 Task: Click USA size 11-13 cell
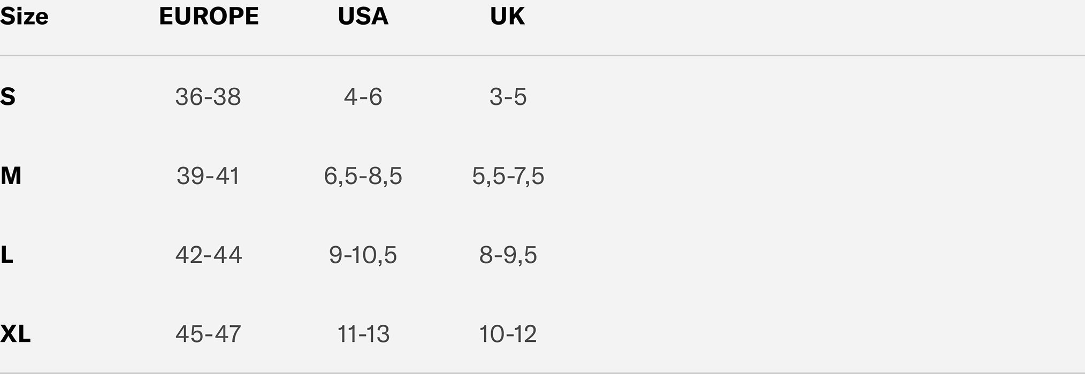pyautogui.click(x=363, y=334)
